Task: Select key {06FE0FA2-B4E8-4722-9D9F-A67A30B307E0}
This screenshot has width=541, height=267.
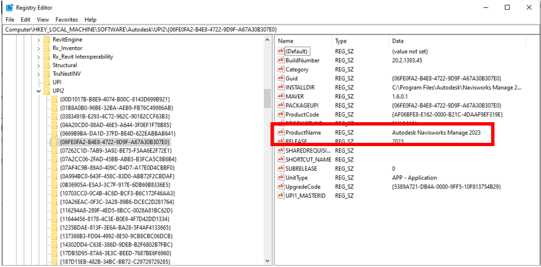Action: point(114,142)
